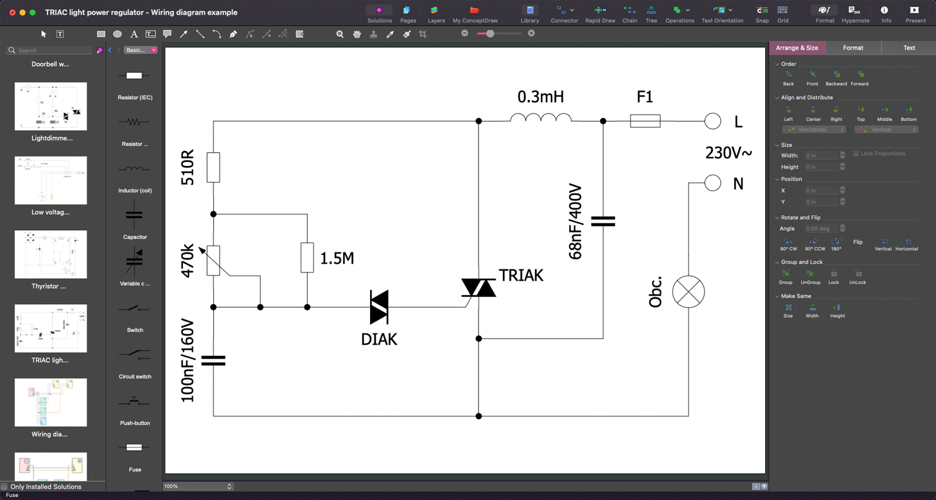Align objects to the Left
The height and width of the screenshot is (500, 936).
(x=789, y=113)
